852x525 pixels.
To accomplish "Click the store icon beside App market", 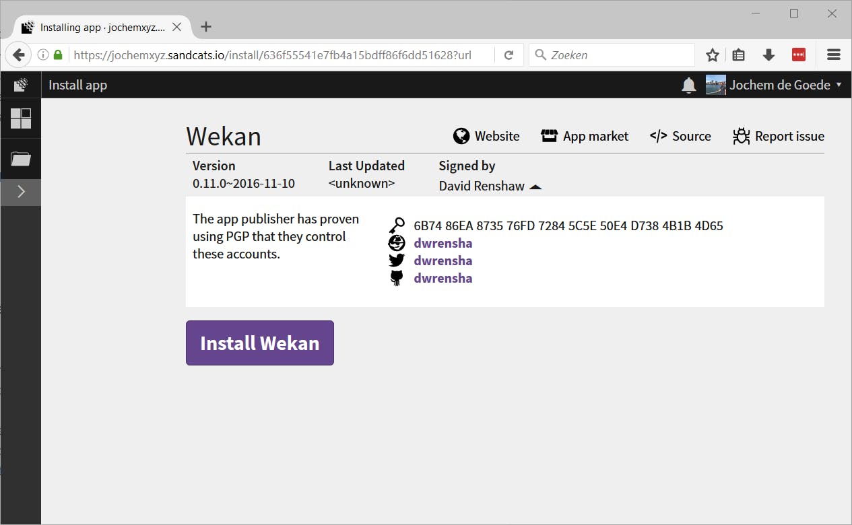I will 549,136.
